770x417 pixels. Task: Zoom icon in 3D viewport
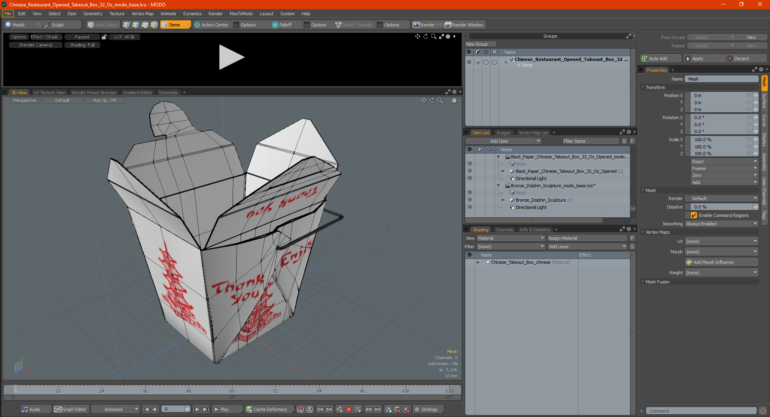coord(440,101)
